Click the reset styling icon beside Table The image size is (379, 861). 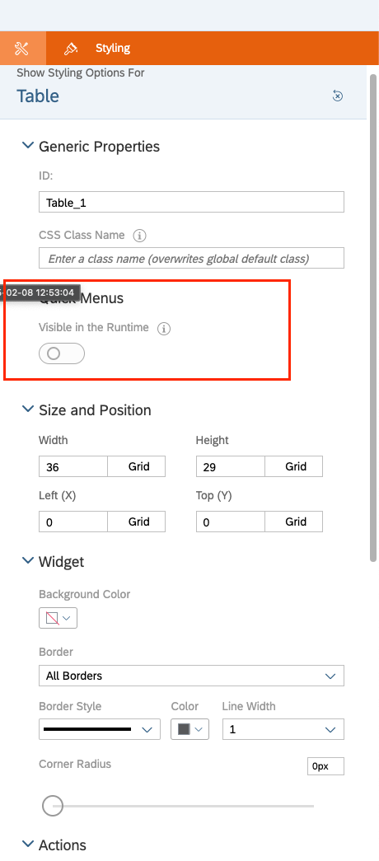click(x=338, y=96)
